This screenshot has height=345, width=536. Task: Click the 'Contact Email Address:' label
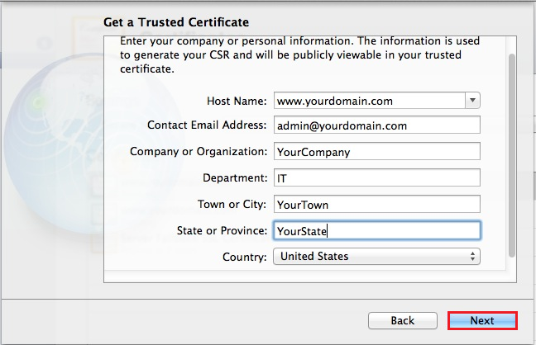coord(207,125)
